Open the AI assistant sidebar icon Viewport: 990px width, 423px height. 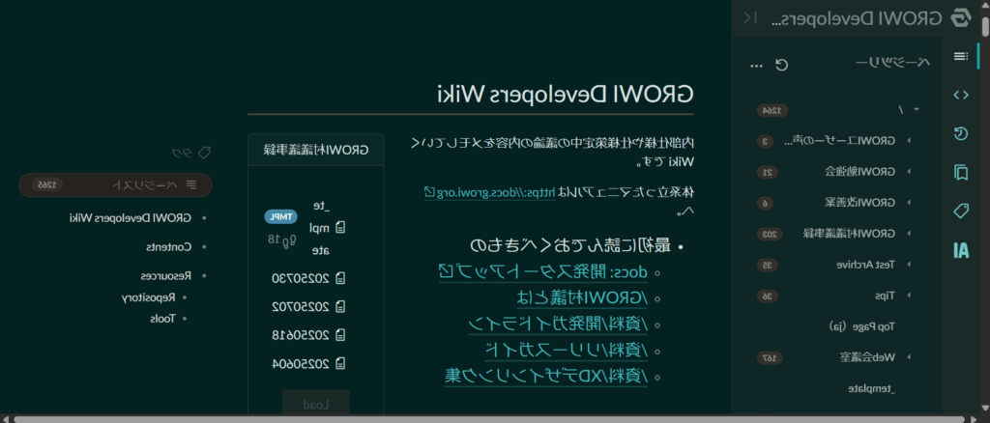(x=960, y=250)
